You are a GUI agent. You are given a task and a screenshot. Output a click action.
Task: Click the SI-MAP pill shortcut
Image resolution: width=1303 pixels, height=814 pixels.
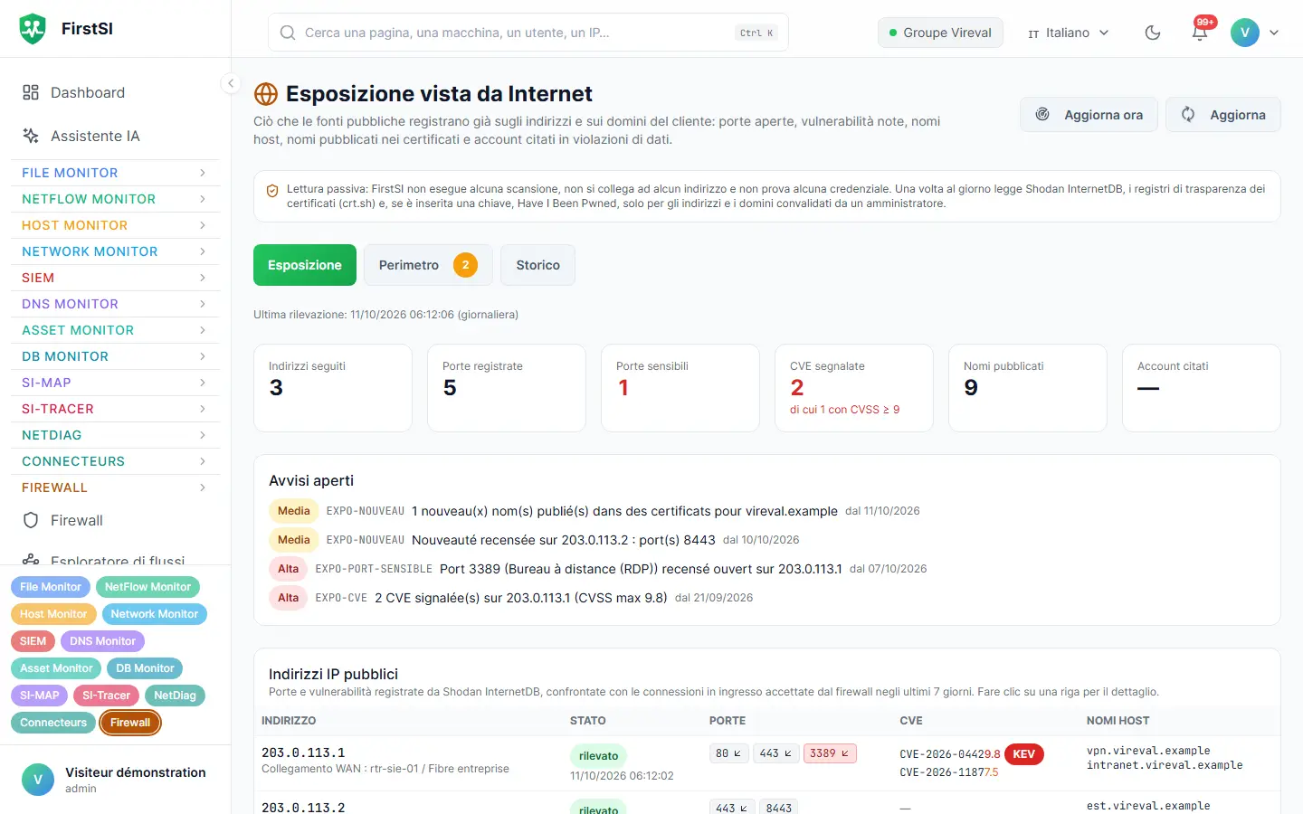tap(39, 696)
